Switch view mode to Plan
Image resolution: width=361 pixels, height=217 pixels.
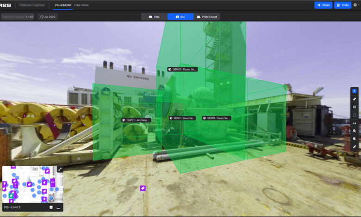click(x=154, y=17)
